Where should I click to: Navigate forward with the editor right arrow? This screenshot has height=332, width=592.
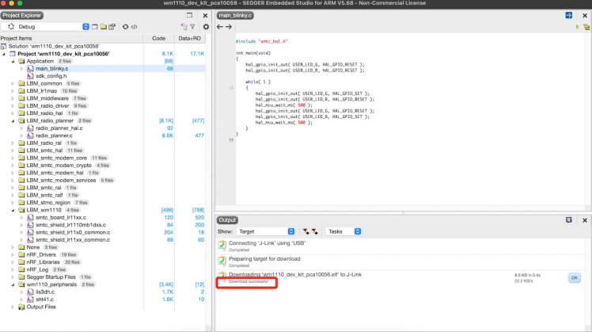coord(229,27)
